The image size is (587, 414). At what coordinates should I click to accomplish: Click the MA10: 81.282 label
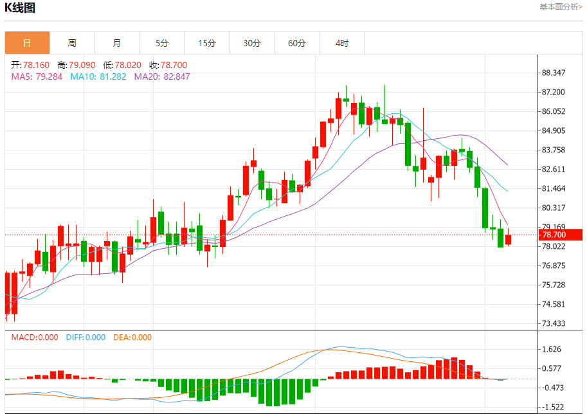point(98,76)
